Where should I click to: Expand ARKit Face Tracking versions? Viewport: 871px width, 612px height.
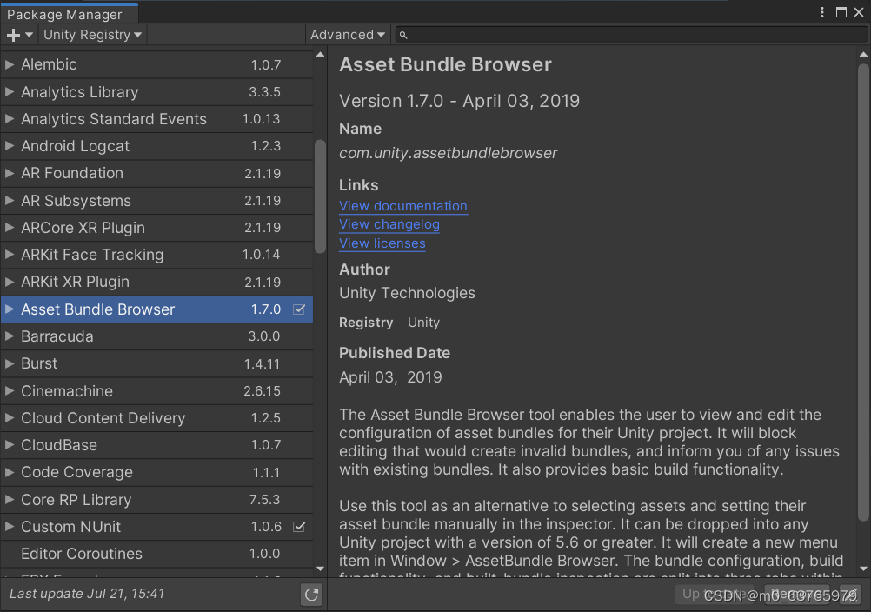point(10,255)
